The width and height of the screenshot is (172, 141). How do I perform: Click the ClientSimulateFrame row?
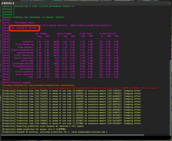coord(23,63)
